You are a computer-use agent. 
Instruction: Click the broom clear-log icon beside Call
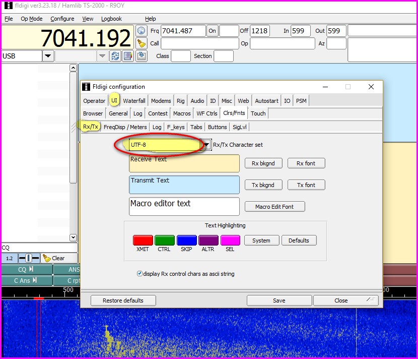(x=142, y=43)
